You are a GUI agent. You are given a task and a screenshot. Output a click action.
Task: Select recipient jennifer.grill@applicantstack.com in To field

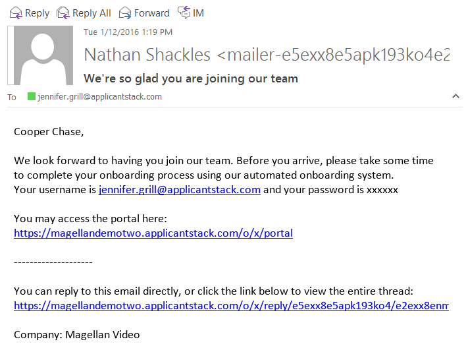click(99, 97)
